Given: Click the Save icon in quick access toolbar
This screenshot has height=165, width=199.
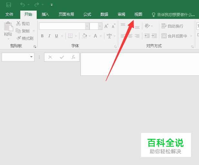Looking at the screenshot, I should click(x=9, y=5).
